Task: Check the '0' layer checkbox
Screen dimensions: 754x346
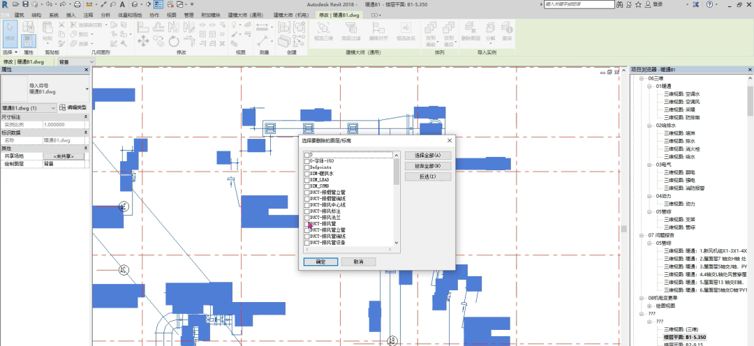Action: tap(306, 155)
